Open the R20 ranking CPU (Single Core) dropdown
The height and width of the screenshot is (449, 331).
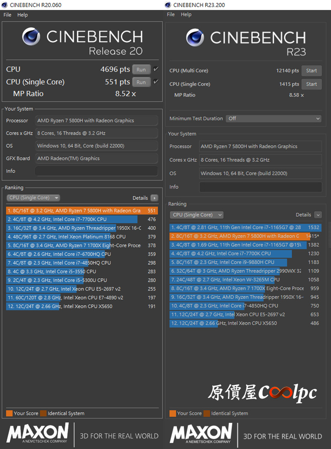click(34, 197)
